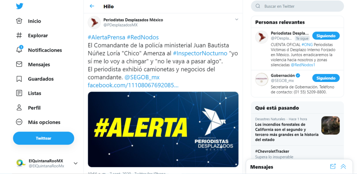357x174 pixels.
Task: Click the Explorar hashtag icon
Action: click(x=19, y=36)
